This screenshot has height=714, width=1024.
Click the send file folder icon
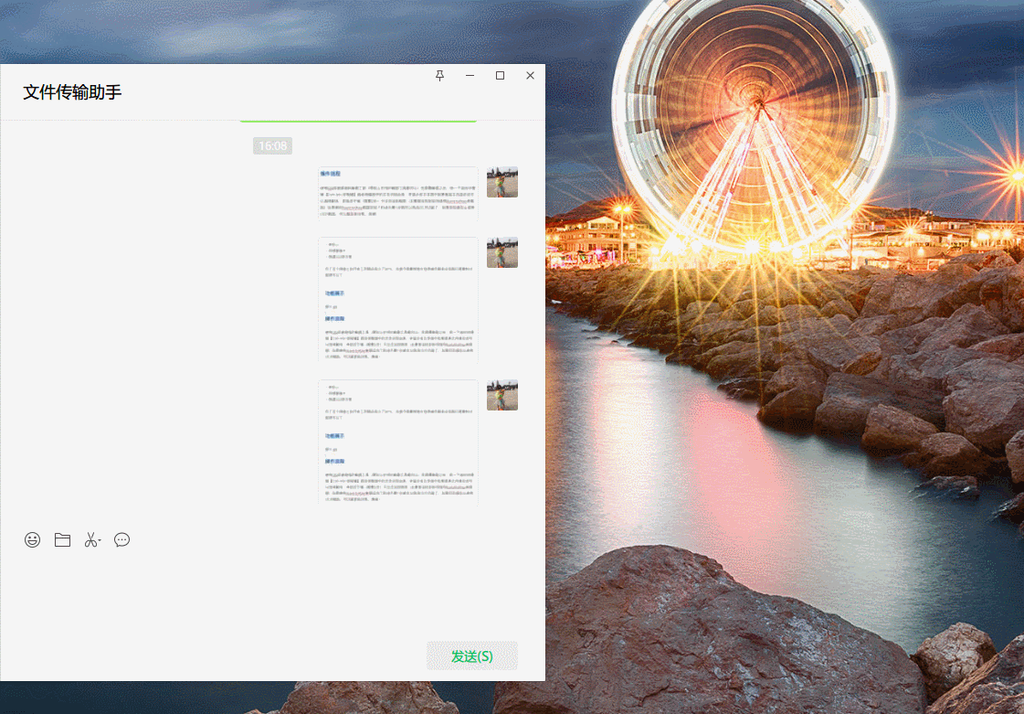point(62,540)
